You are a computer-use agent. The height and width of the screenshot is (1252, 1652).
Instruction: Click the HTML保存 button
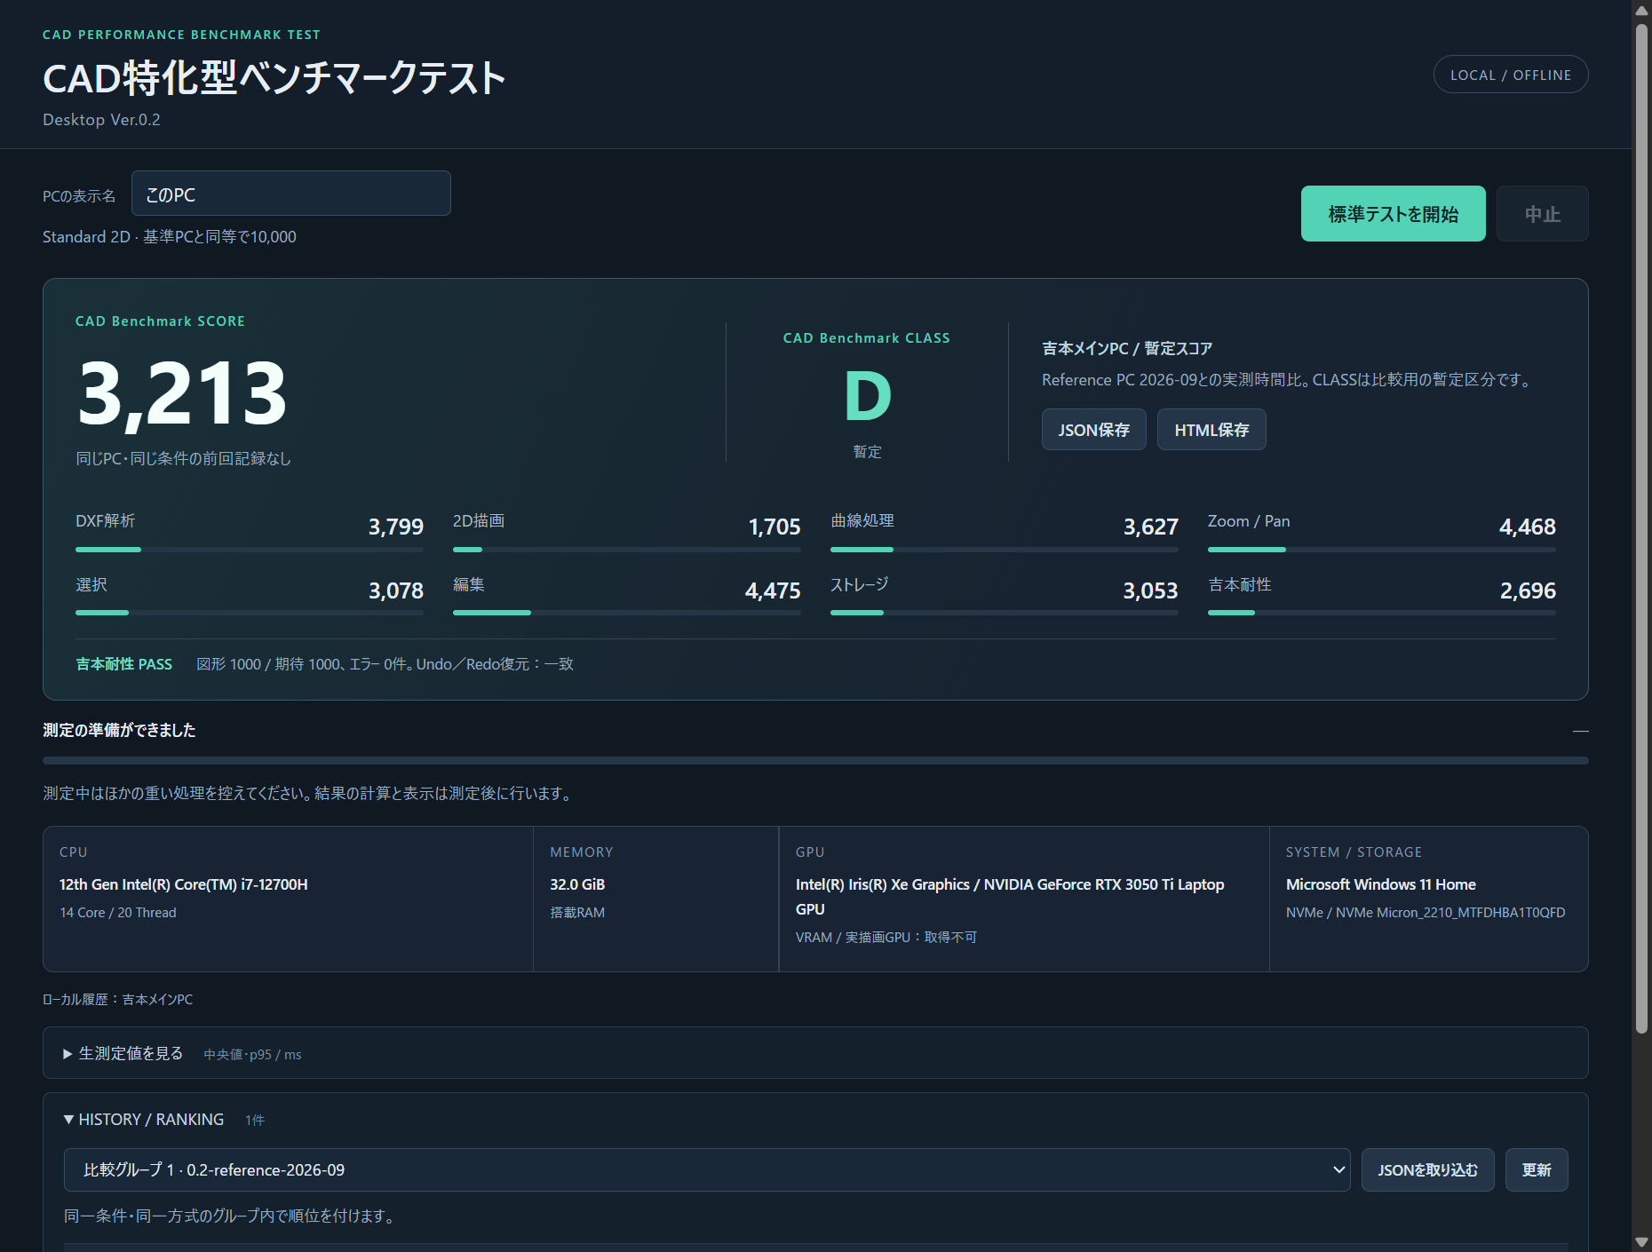(x=1211, y=430)
